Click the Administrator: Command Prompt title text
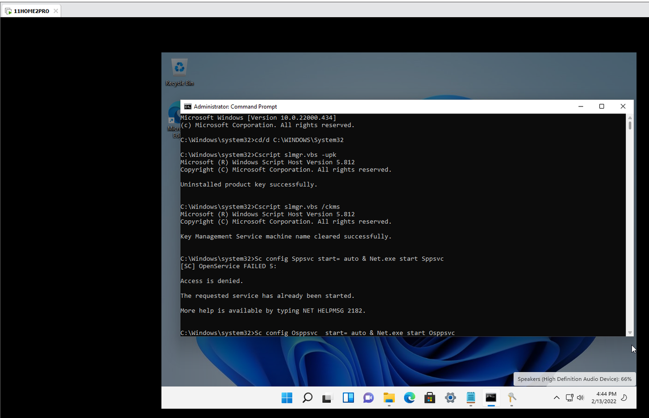Screen dimensions: 649x418 [235, 107]
